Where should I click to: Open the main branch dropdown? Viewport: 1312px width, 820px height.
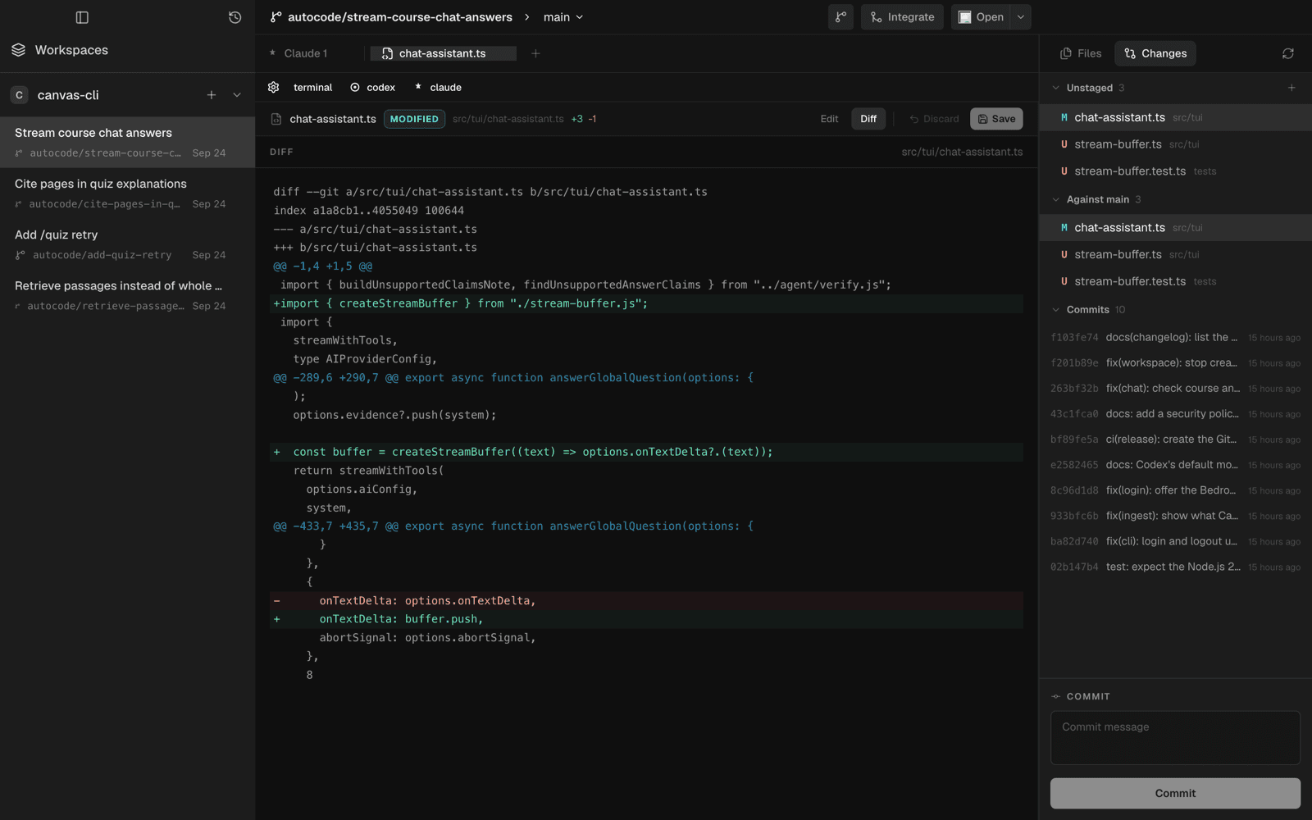point(563,17)
